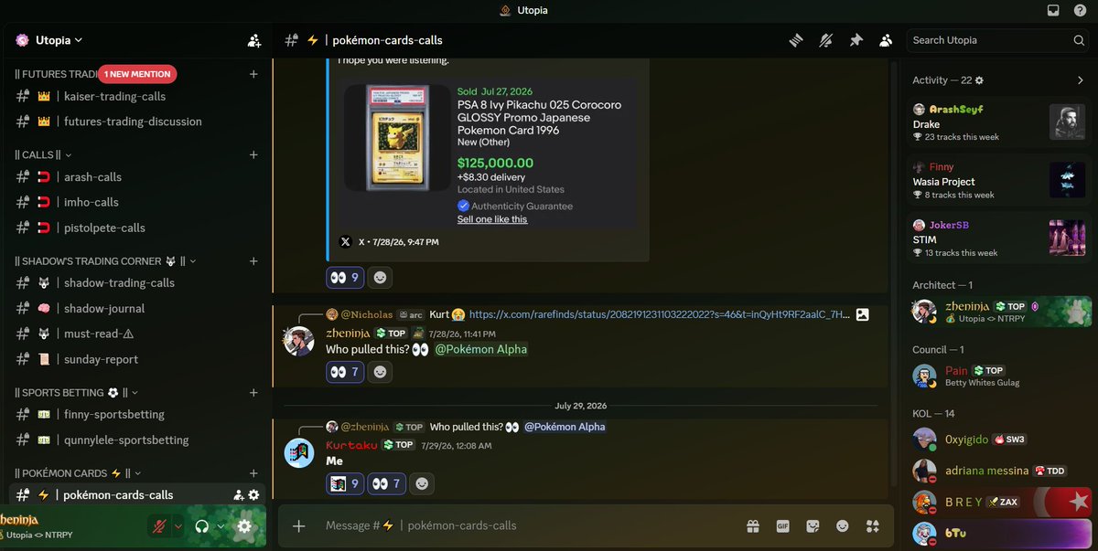Toggle the eyes 9 reaction under the Pikachu embed
The height and width of the screenshot is (551, 1098).
tap(345, 277)
